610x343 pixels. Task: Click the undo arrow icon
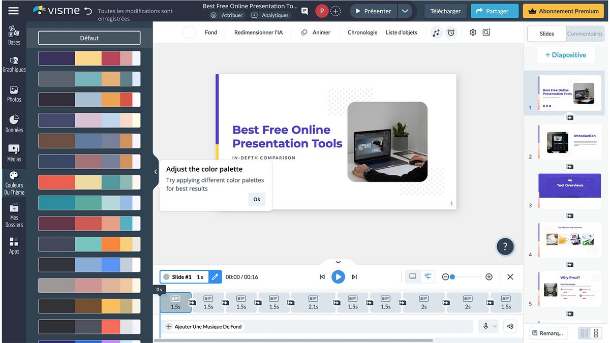(88, 11)
